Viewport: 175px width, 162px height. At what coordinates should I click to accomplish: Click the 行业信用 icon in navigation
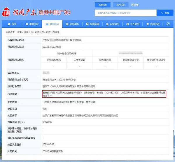[107, 24]
